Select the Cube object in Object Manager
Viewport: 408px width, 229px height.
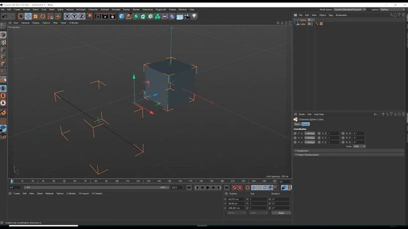click(x=303, y=24)
